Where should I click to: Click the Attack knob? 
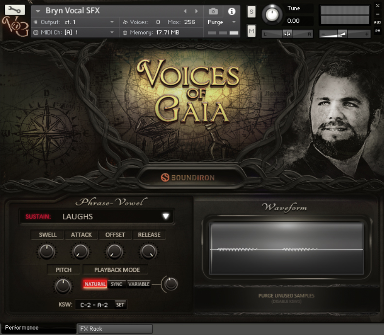point(80,251)
